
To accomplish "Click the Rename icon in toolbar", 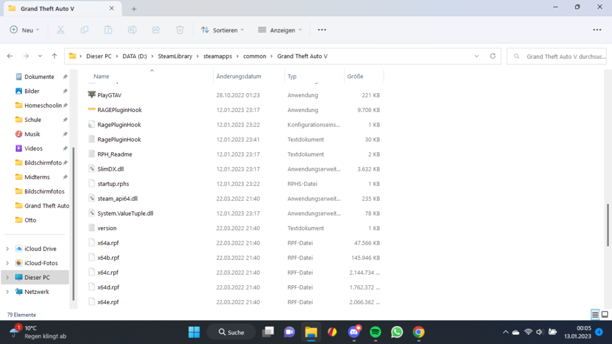I will [132, 30].
